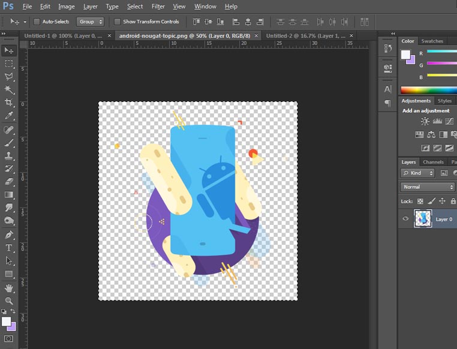Viewport: 457px width, 349px height.
Task: Swap foreground and background colors
Action: 13,311
